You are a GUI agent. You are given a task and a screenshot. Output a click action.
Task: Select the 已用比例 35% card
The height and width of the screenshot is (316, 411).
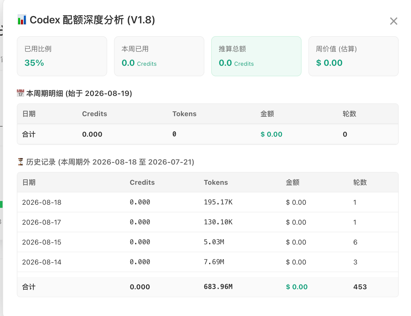62,56
